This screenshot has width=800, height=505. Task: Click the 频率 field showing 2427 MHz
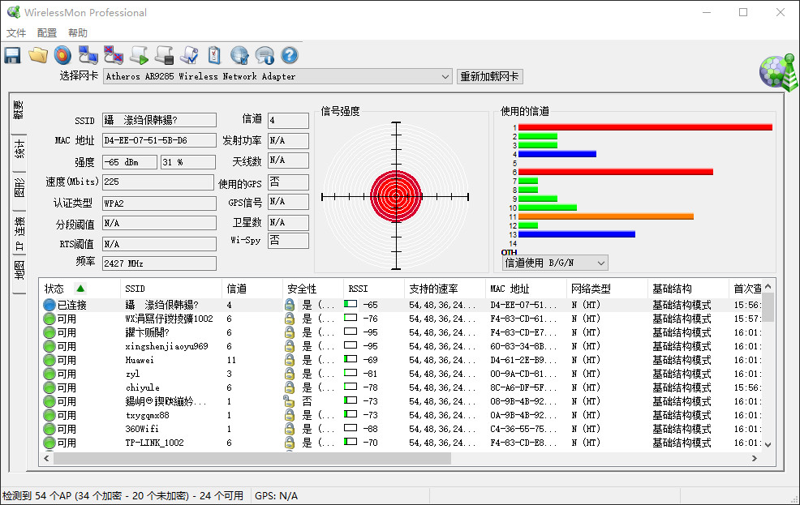159,263
